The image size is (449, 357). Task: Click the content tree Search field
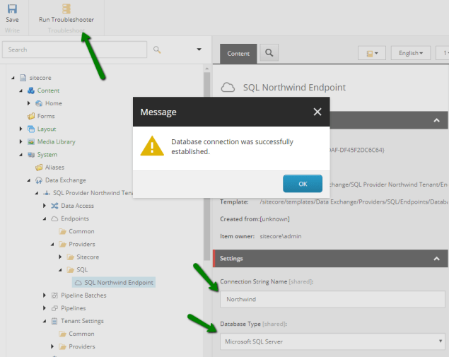click(x=74, y=49)
